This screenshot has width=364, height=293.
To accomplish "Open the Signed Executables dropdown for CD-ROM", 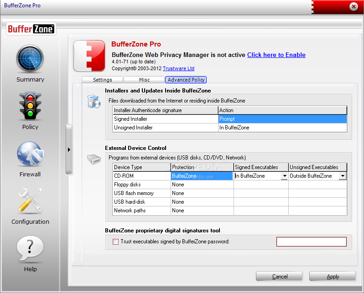I will [x=285, y=176].
